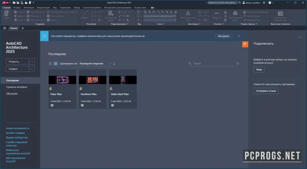Click the Настроить button in the banner
The image size is (307, 169).
pyautogui.click(x=224, y=36)
